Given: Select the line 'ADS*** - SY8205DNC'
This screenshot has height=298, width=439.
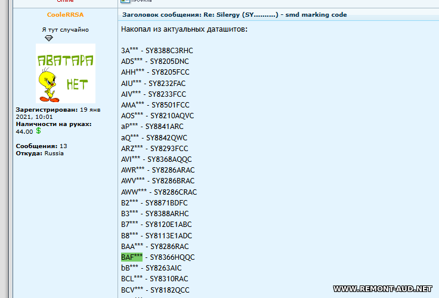Looking at the screenshot, I should [x=155, y=62].
